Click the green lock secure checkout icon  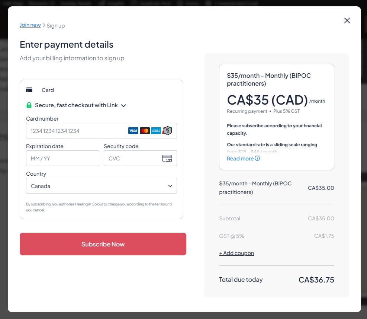pos(29,105)
